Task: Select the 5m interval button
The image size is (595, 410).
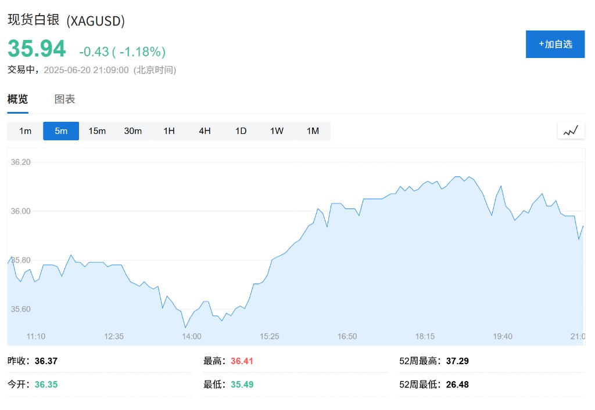Action: (x=61, y=131)
